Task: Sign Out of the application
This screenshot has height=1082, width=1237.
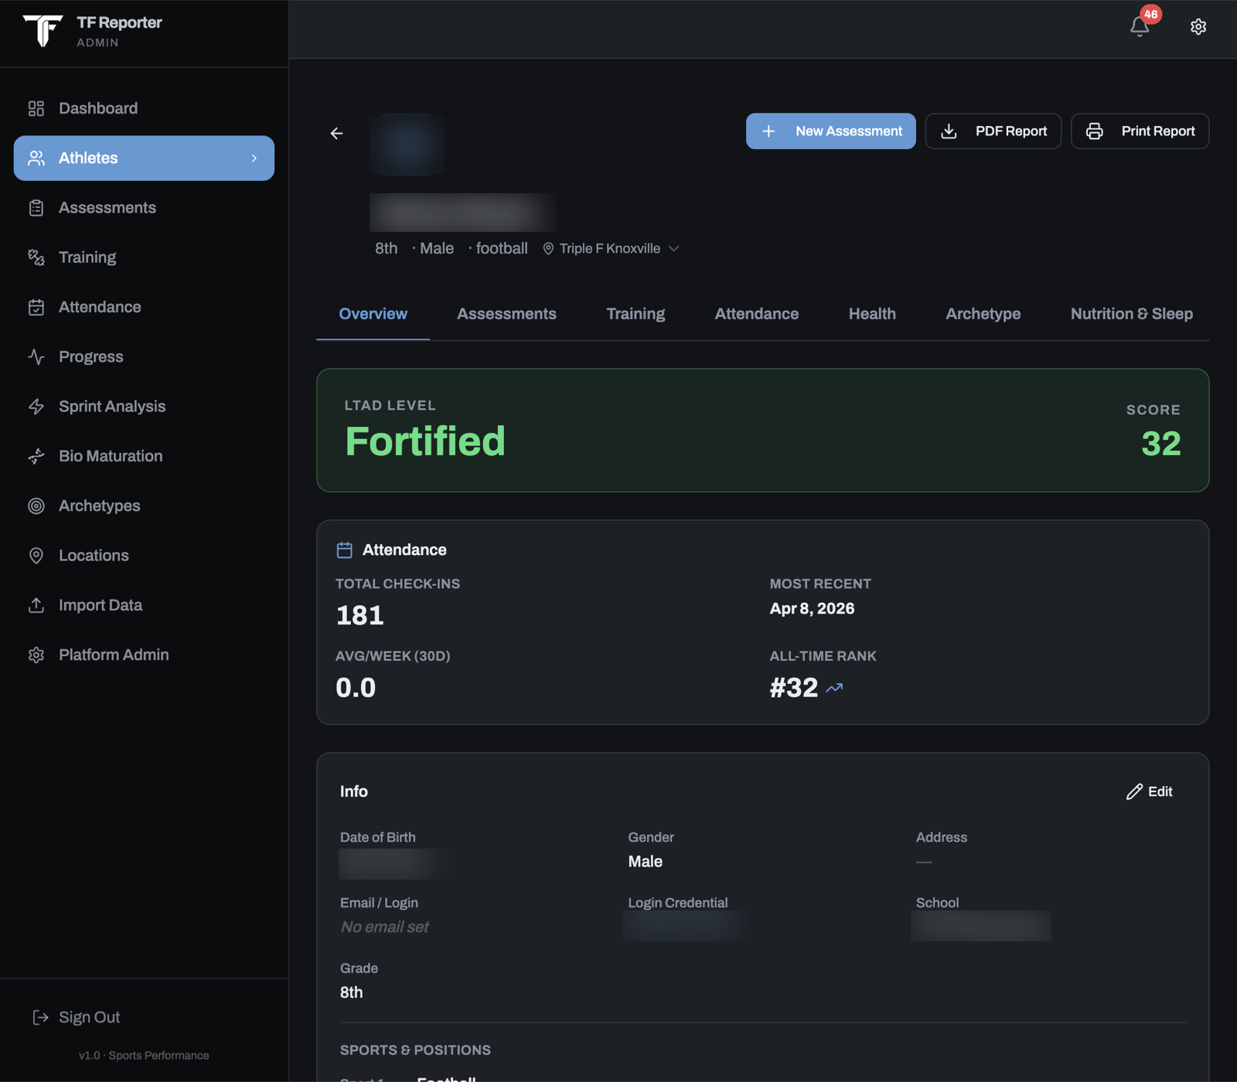Action: (77, 1017)
